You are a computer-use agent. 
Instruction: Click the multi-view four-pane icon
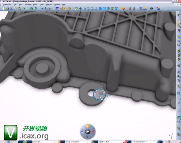100,9
